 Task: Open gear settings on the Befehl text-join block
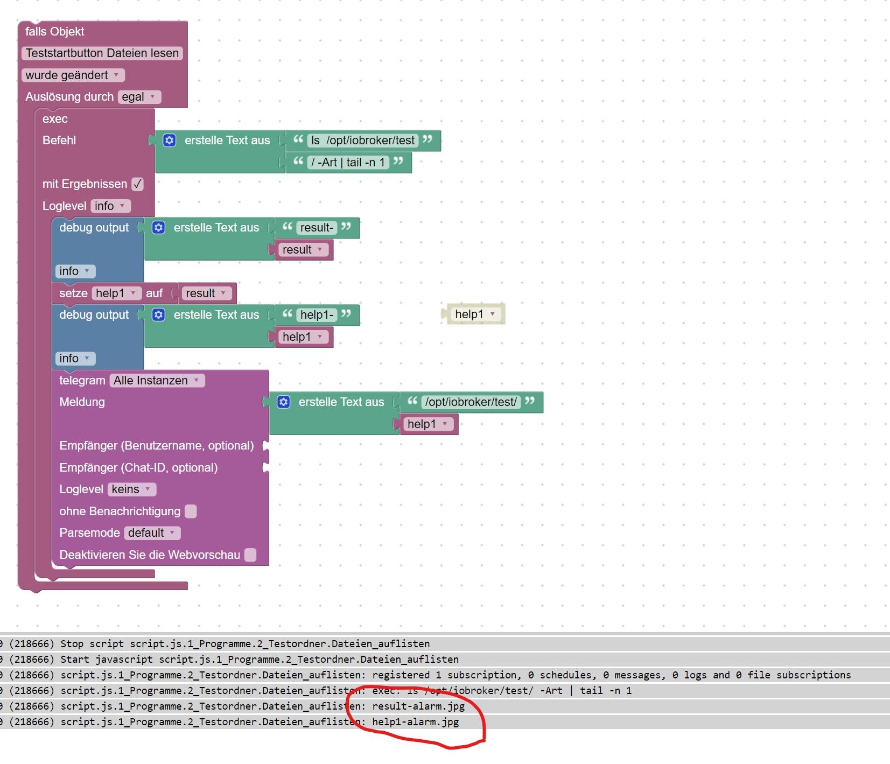[170, 141]
